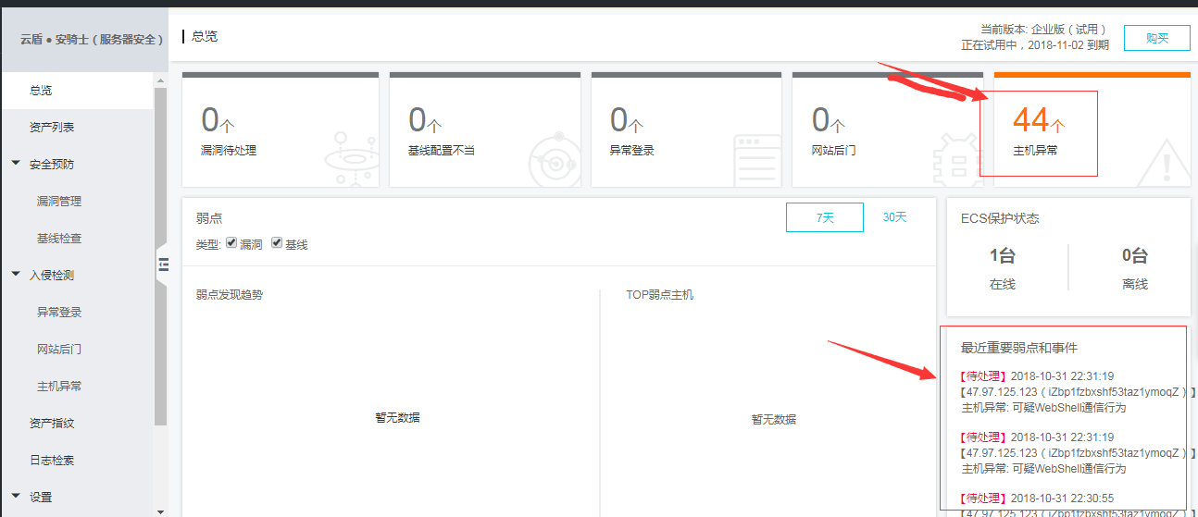The height and width of the screenshot is (517, 1198).
Task: Collapse the 入侵检测 section
Action: coord(16,275)
